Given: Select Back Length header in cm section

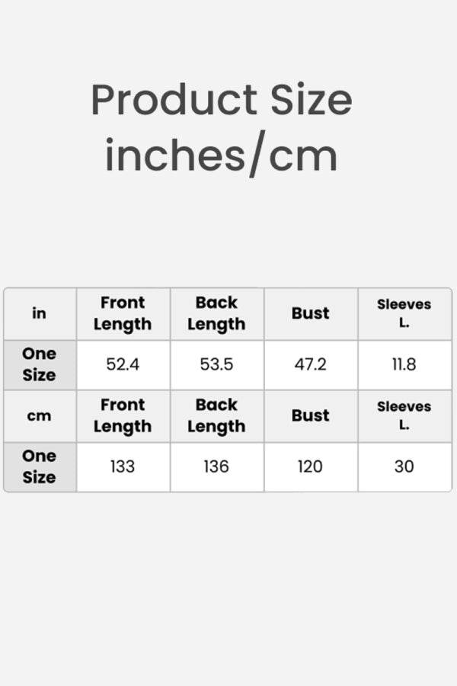Looking at the screenshot, I should click(x=216, y=415).
